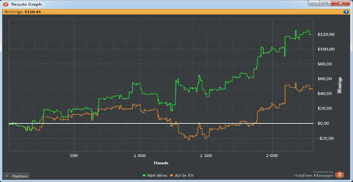
Task: Click the $60,00 axis value
Action: pos(325,79)
